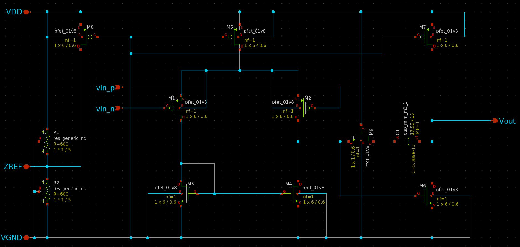
Task: Click the wire junction at Vout node
Action: point(432,120)
